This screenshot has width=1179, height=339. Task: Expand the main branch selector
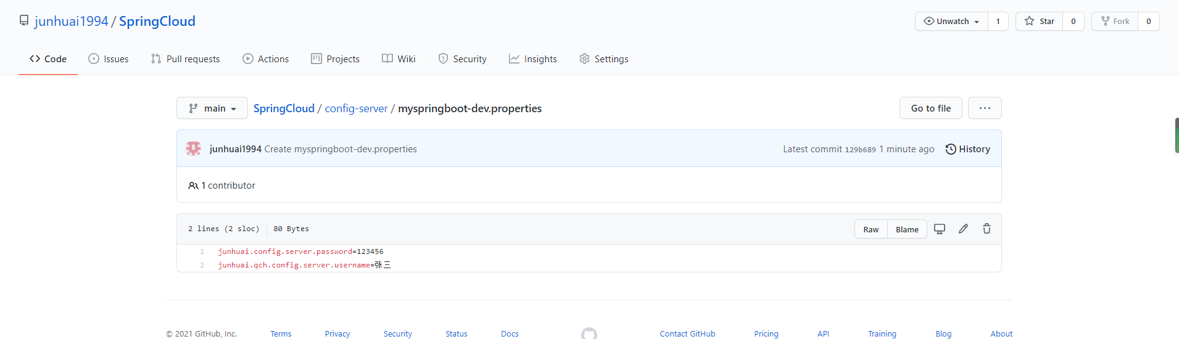[x=212, y=108]
